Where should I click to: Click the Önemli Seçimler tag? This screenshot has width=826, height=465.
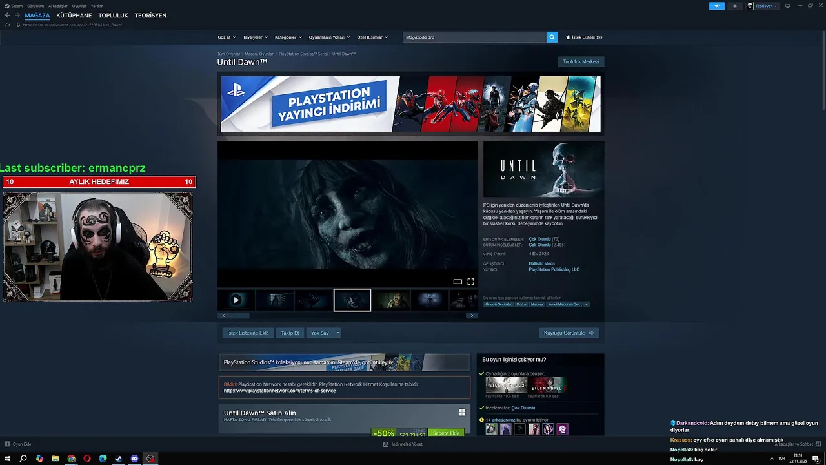tap(498, 304)
